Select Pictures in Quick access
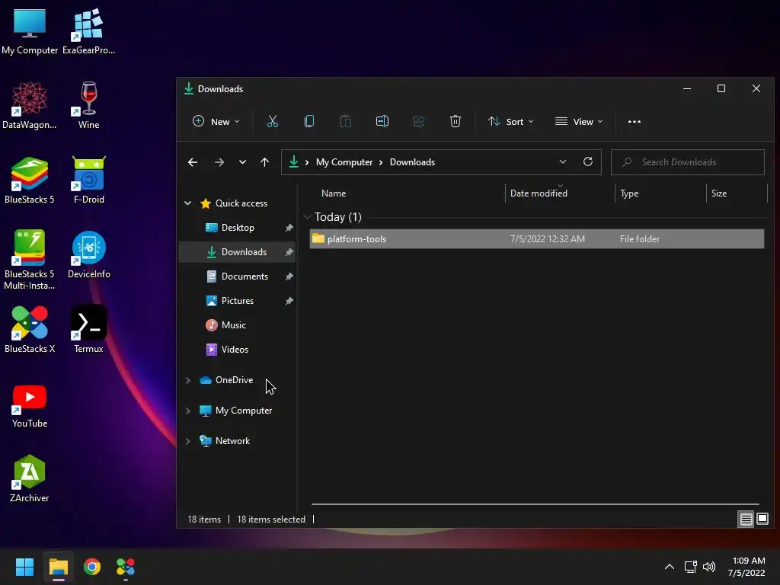The width and height of the screenshot is (780, 585). [238, 301]
